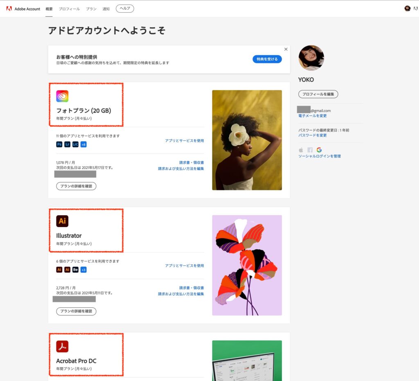Click the YOKO profile photo
This screenshot has height=381, width=419.
coord(311,58)
